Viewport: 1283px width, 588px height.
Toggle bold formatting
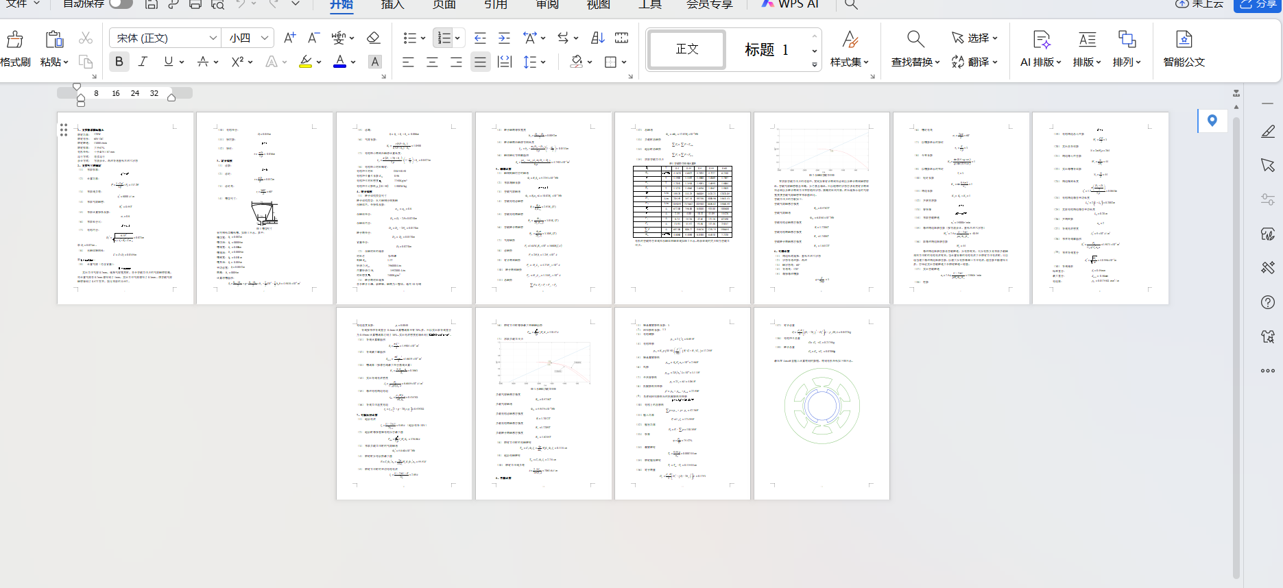[x=119, y=62]
